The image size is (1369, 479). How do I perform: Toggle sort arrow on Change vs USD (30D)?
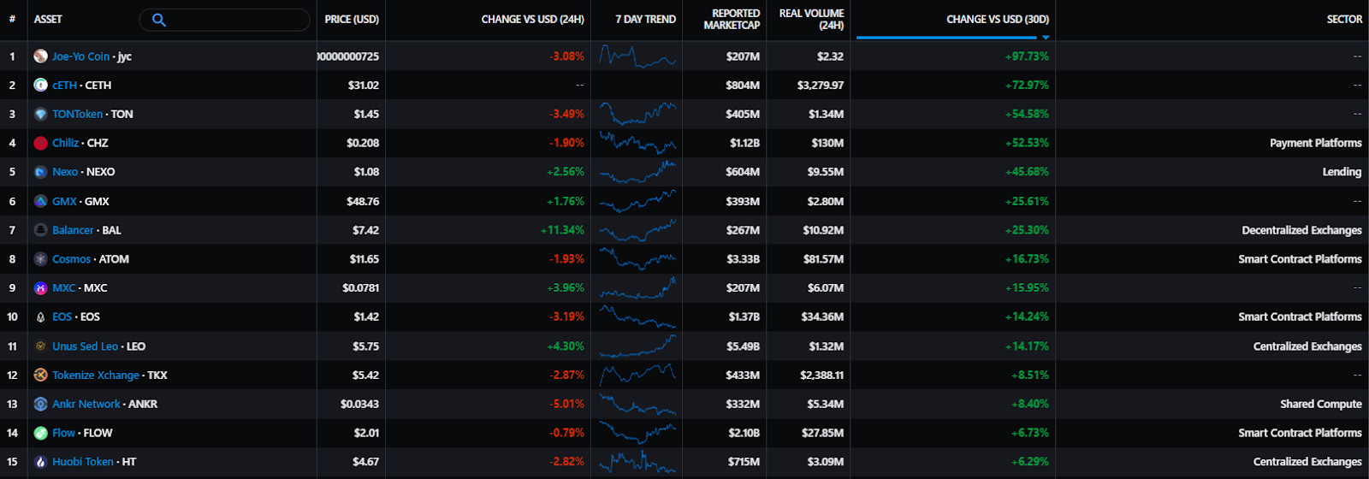click(1046, 38)
